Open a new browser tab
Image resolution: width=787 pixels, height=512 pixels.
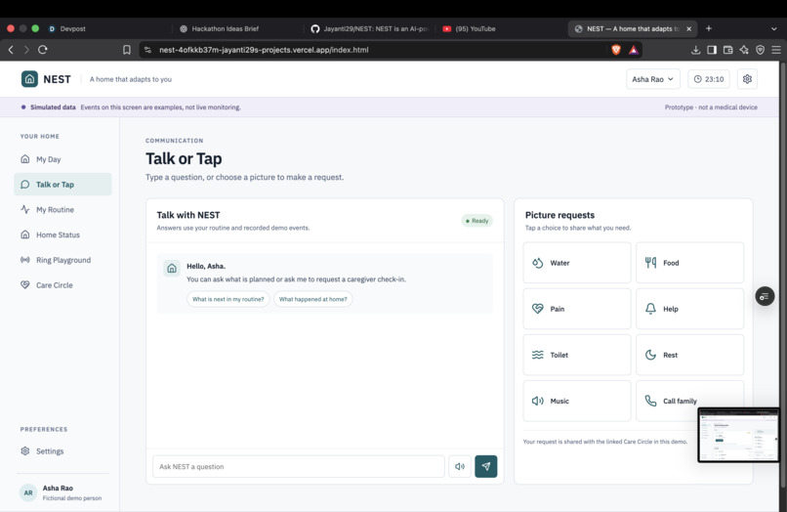(709, 28)
